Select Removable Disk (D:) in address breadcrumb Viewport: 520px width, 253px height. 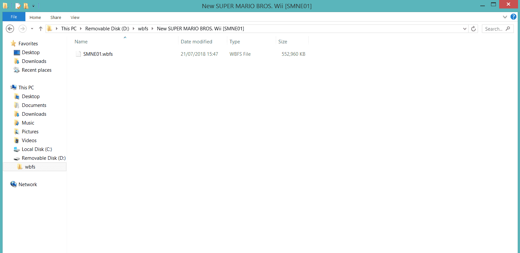(x=107, y=29)
